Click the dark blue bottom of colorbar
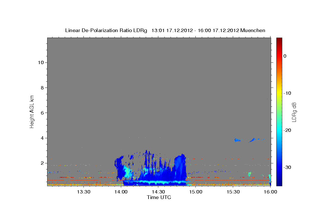The height and width of the screenshot is (223, 335). pos(279,183)
